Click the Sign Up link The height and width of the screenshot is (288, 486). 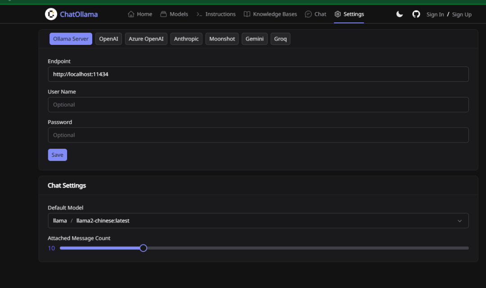point(462,14)
